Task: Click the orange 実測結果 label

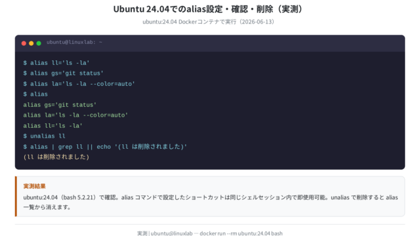Action: pos(35,186)
